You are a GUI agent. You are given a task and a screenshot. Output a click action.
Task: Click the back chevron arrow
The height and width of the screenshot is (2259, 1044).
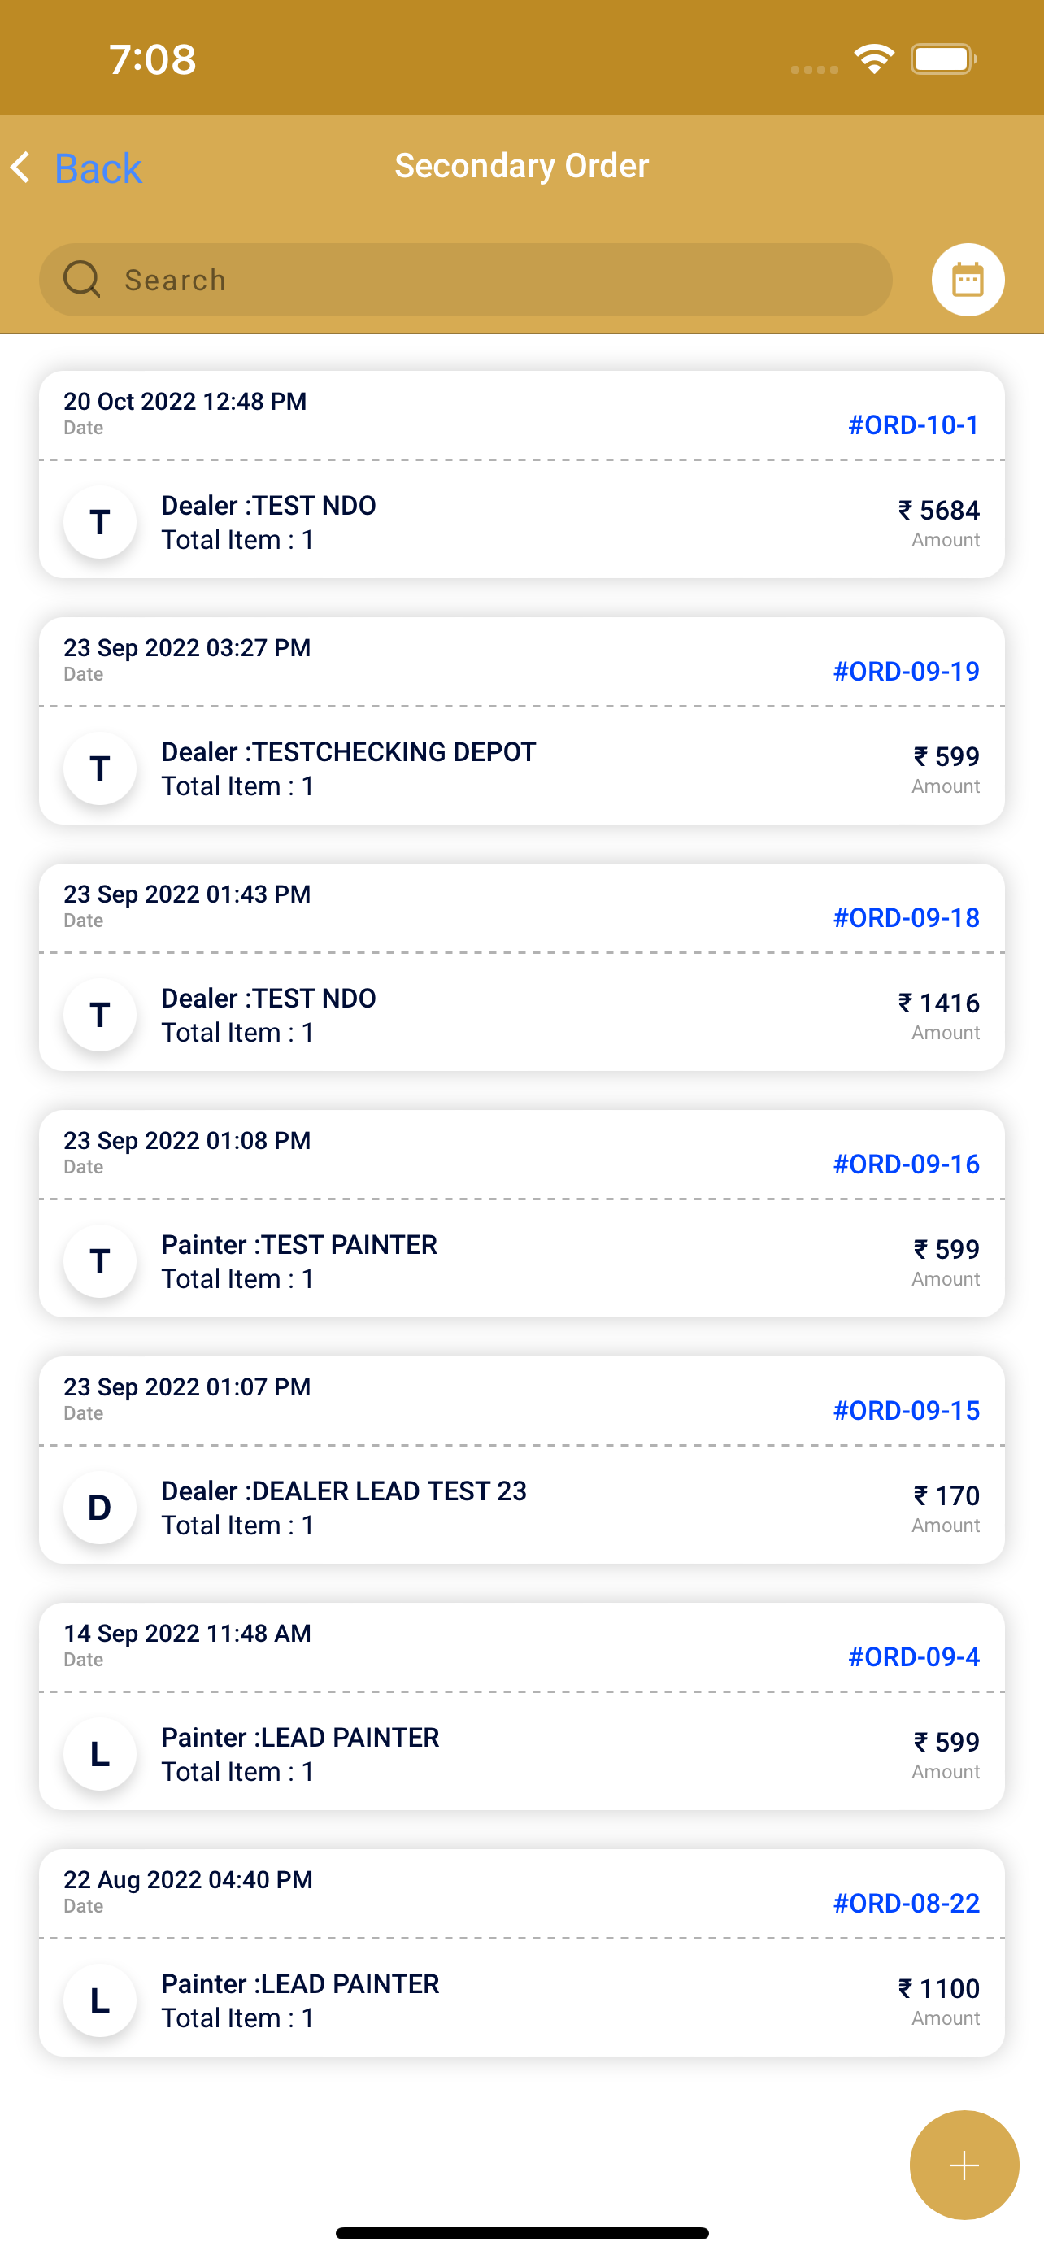(x=21, y=167)
